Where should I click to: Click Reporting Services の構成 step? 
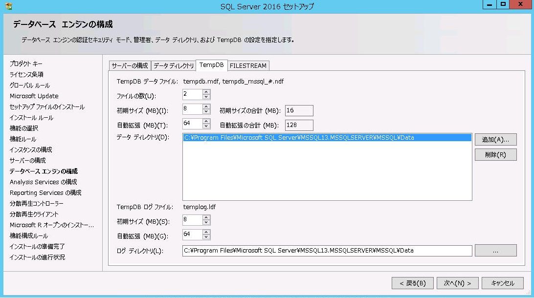click(45, 193)
